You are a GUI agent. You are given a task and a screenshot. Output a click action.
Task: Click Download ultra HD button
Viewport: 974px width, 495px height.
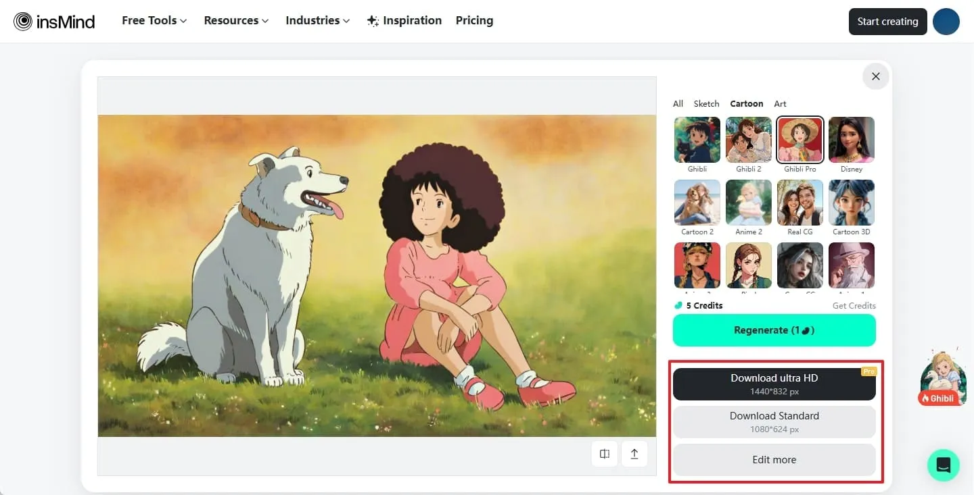[774, 384]
